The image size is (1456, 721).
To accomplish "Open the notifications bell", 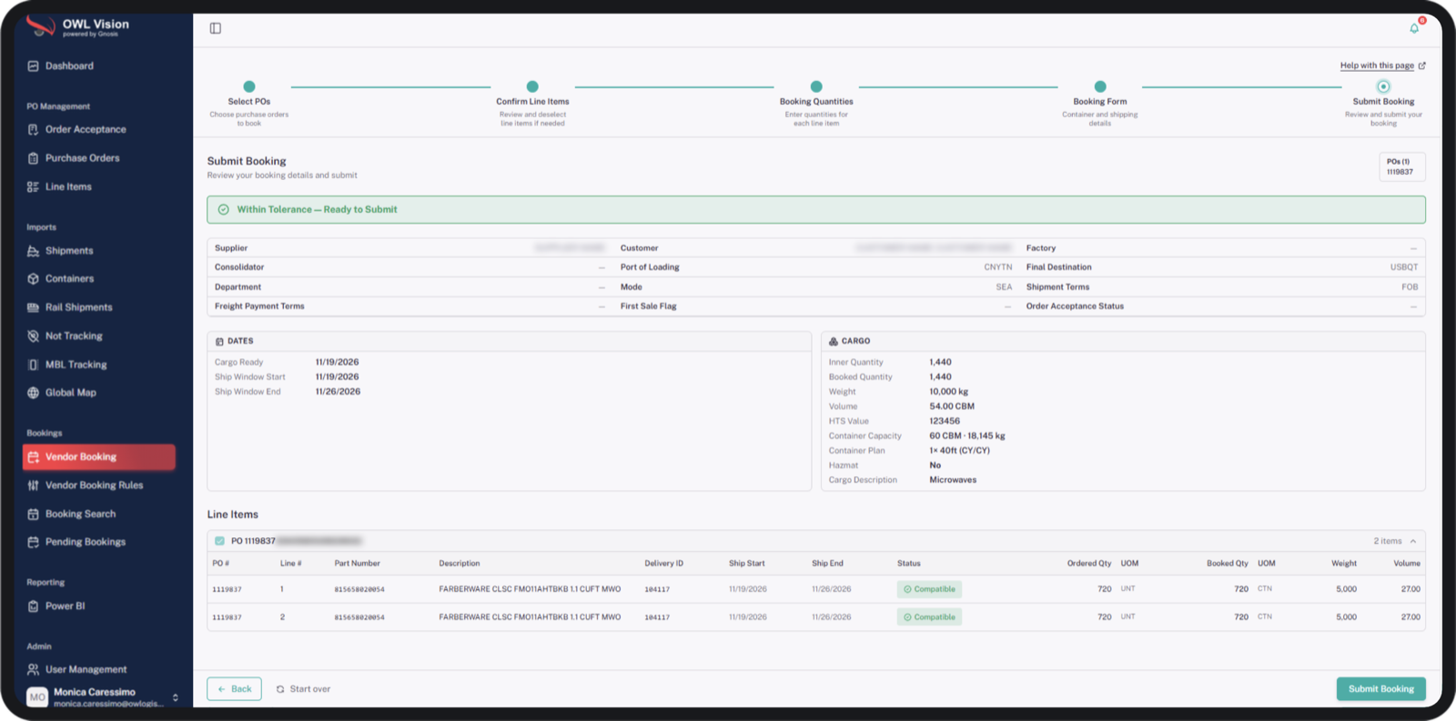I will point(1414,28).
